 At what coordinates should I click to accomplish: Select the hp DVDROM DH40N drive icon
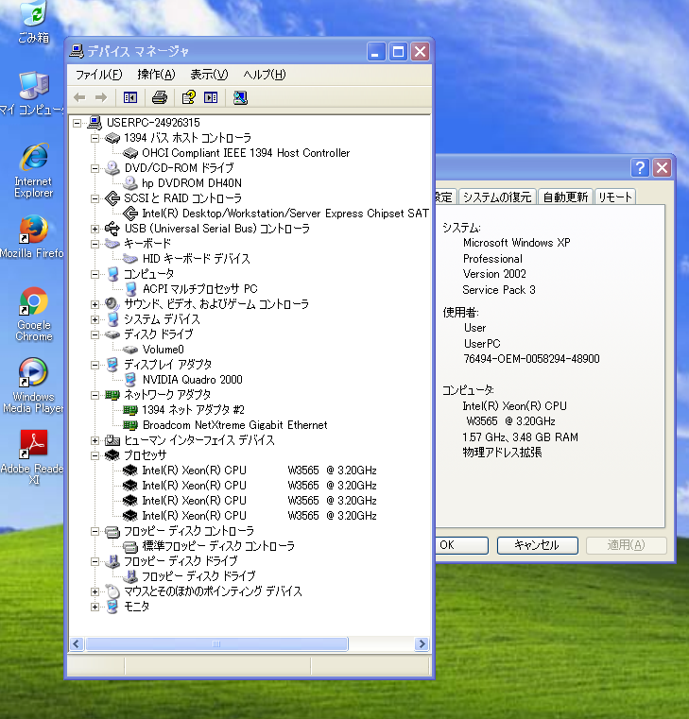point(130,183)
